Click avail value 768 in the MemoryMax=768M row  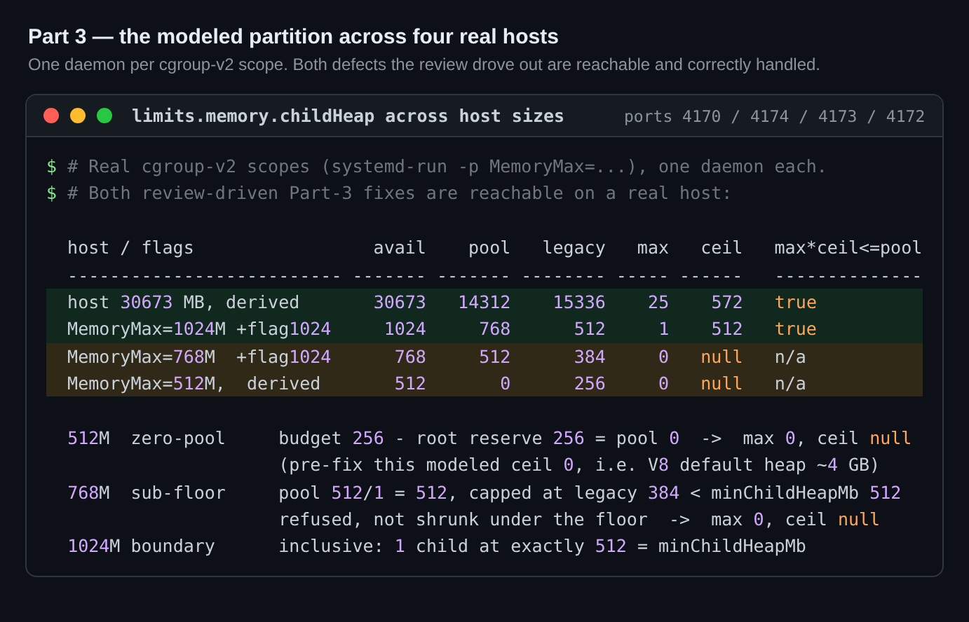(x=410, y=357)
